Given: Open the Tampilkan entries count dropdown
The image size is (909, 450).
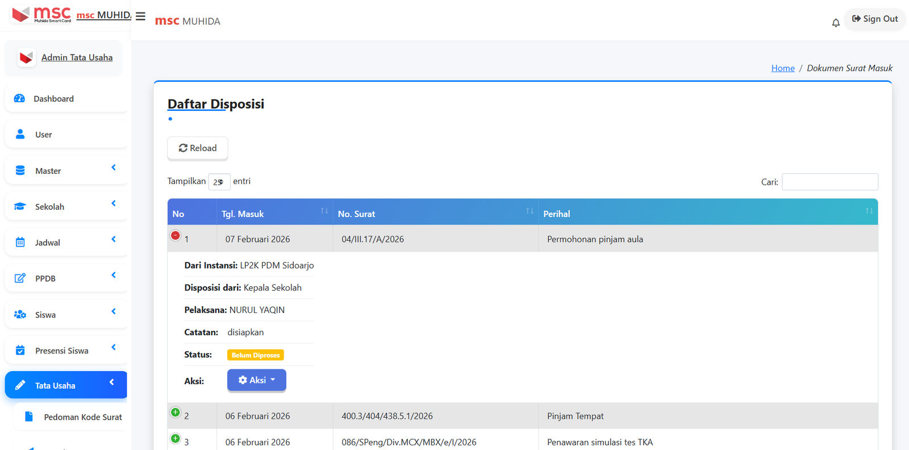Looking at the screenshot, I should coord(219,182).
